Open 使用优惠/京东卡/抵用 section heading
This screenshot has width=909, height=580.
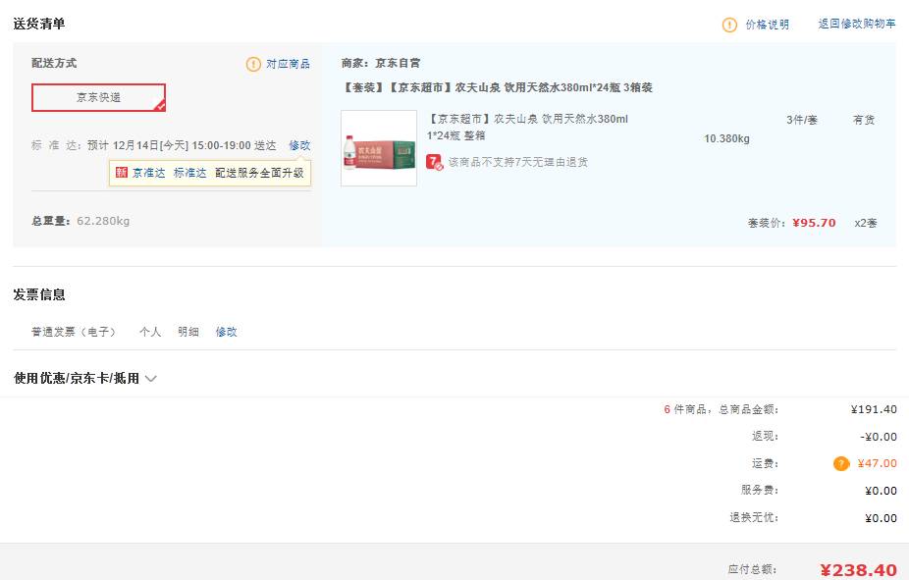tap(77, 379)
